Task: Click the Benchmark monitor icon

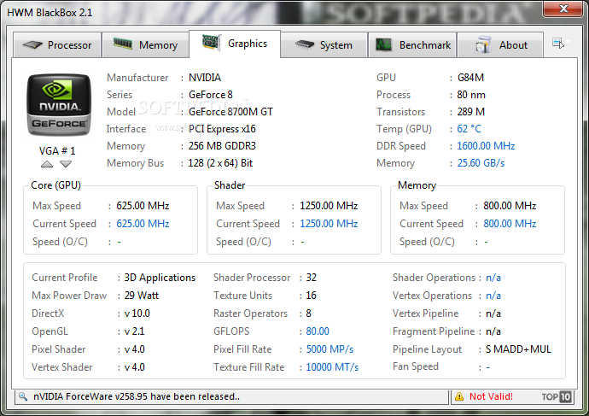Action: (383, 45)
